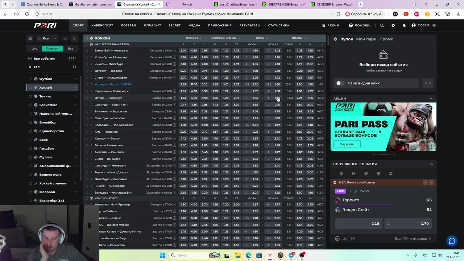
Task: Open Тоталы column dropdown
Action: [x=299, y=38]
